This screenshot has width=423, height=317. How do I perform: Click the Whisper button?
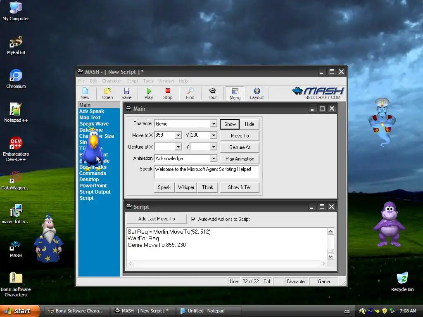coord(186,187)
